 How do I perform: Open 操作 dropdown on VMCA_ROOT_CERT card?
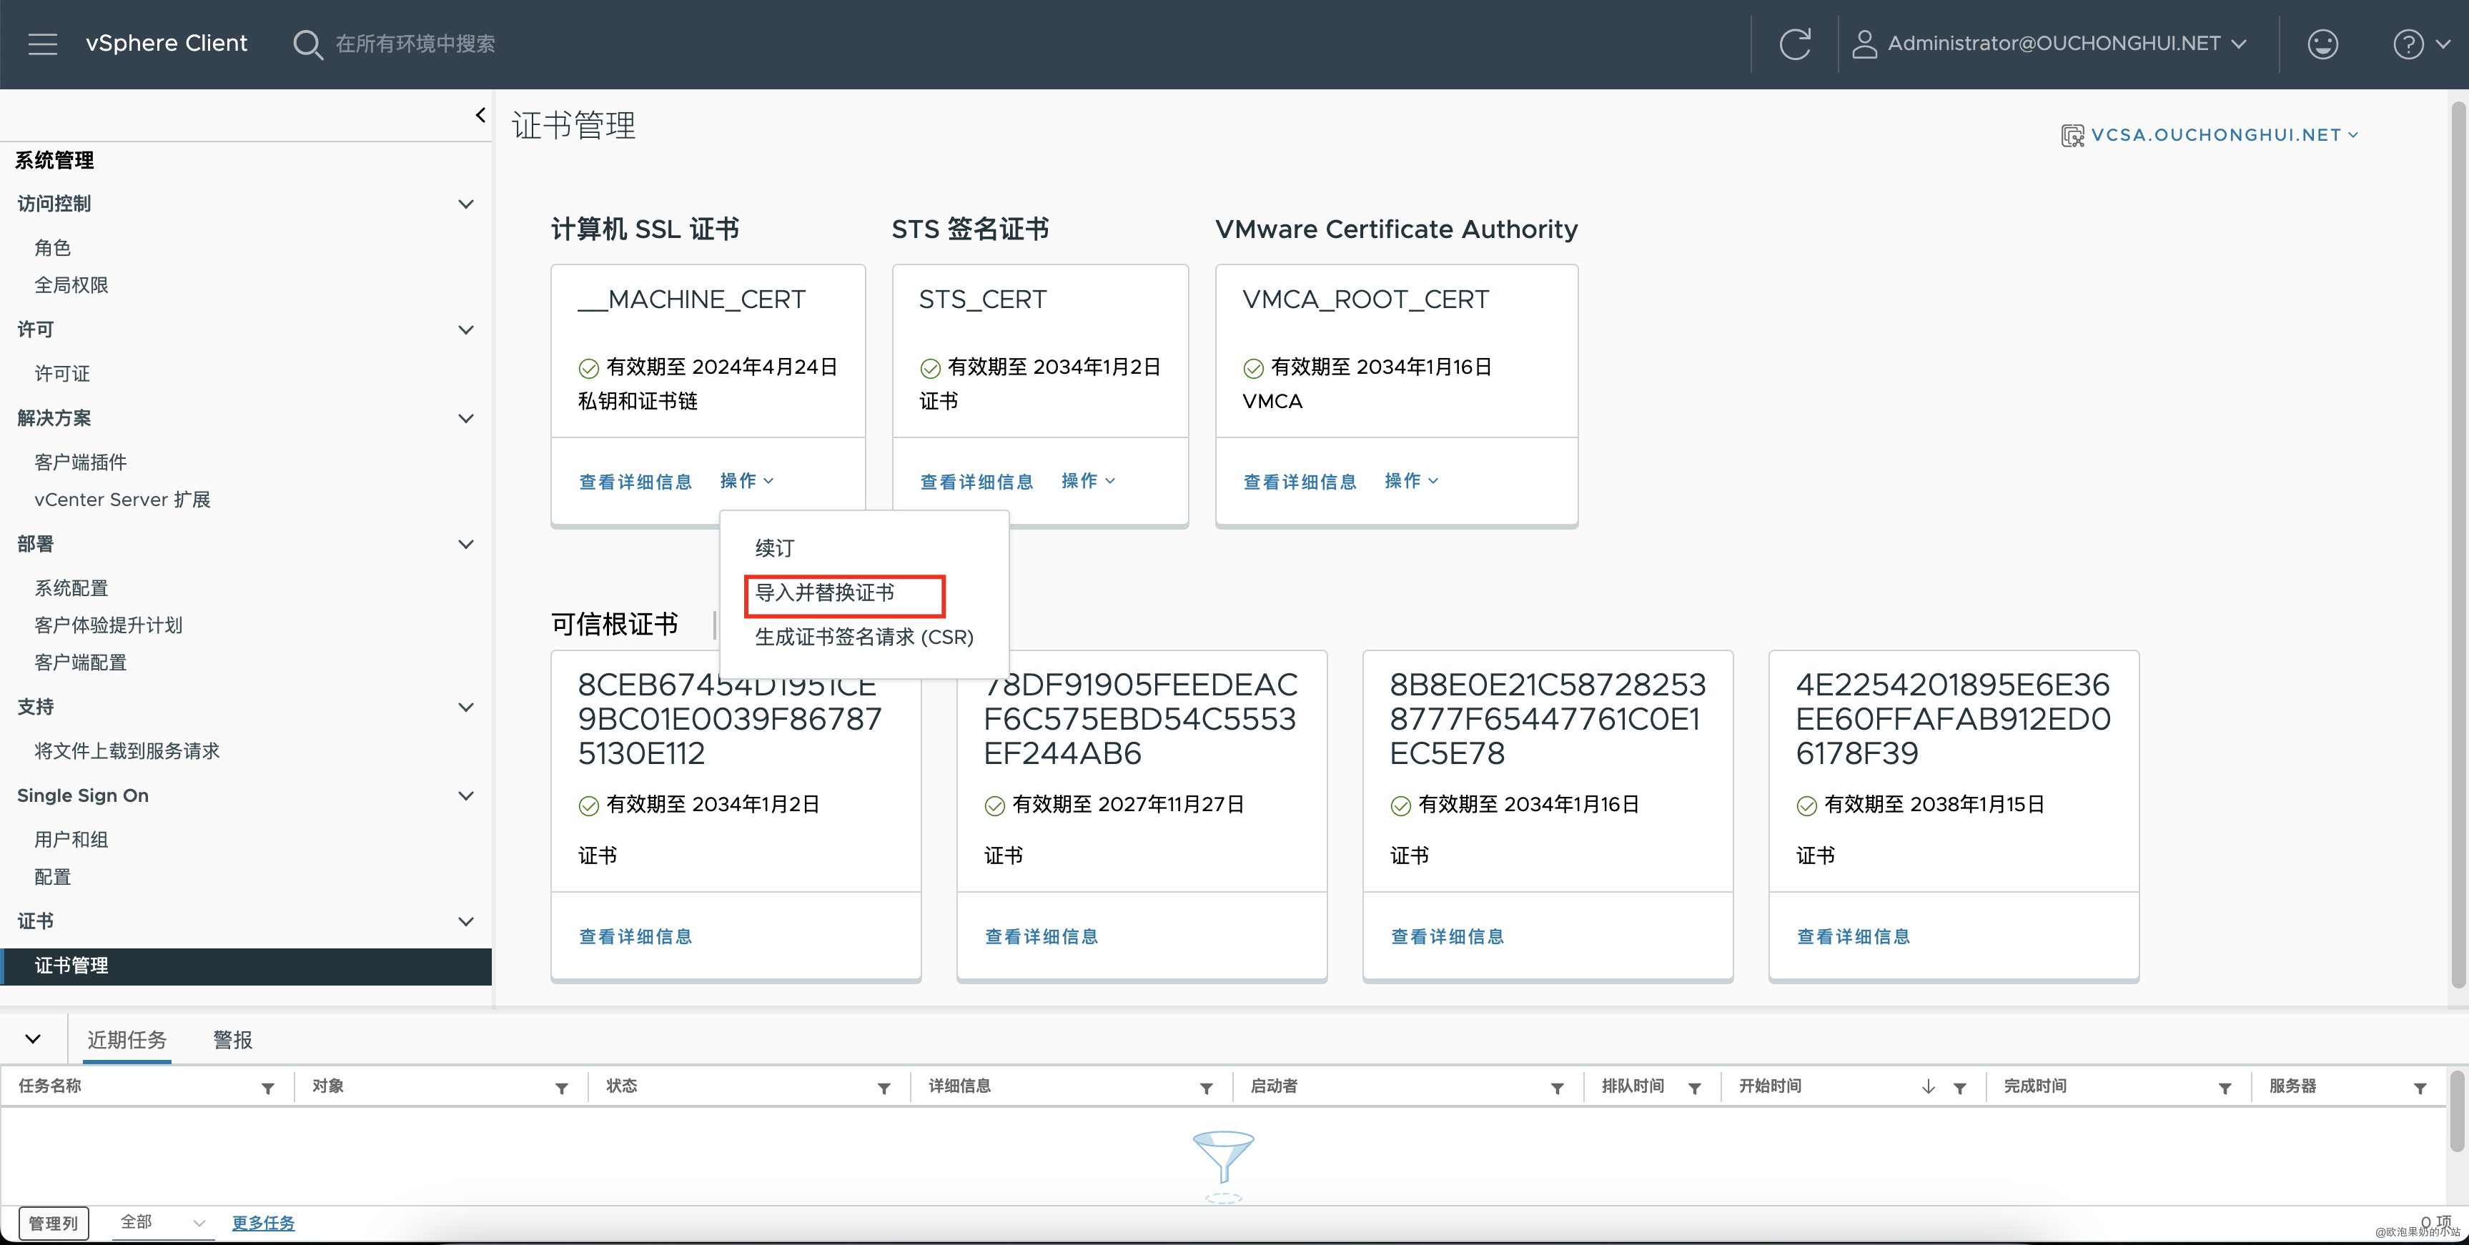click(x=1411, y=481)
